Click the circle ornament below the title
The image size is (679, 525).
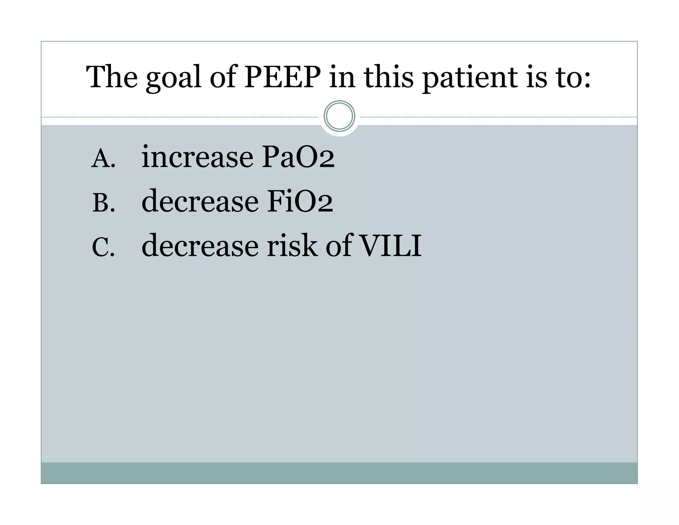(x=339, y=116)
